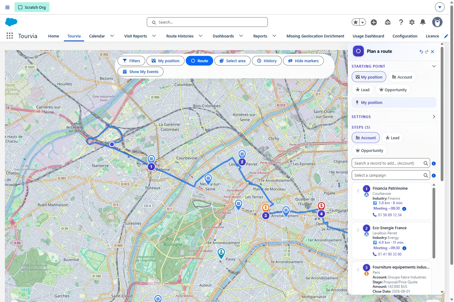This screenshot has height=302, width=454.
Task: Open the Visit Reports dropdown chevron
Action: (x=154, y=36)
